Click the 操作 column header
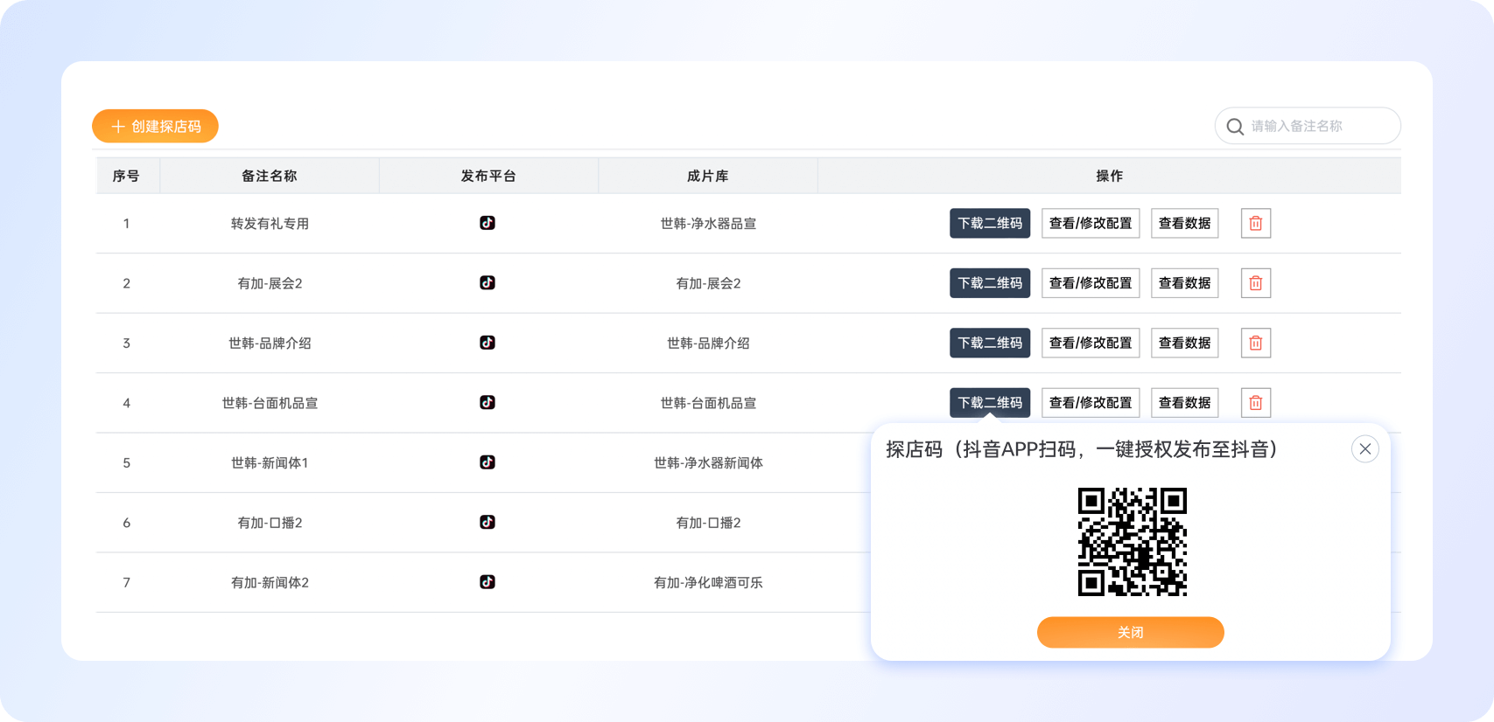 click(x=1110, y=176)
